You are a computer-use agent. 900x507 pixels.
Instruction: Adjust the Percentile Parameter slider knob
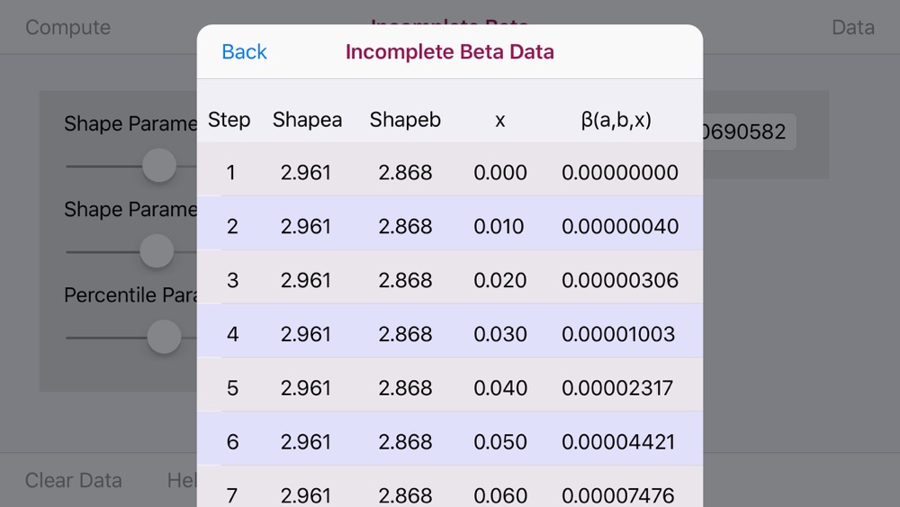pyautogui.click(x=164, y=337)
